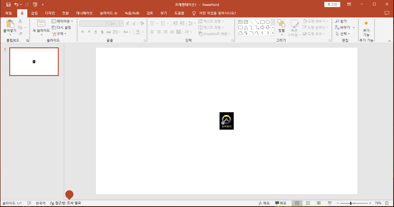Screen dimensions: 394x207
Task: Click the Copy icon in clipboard group
Action: click(x=20, y=28)
